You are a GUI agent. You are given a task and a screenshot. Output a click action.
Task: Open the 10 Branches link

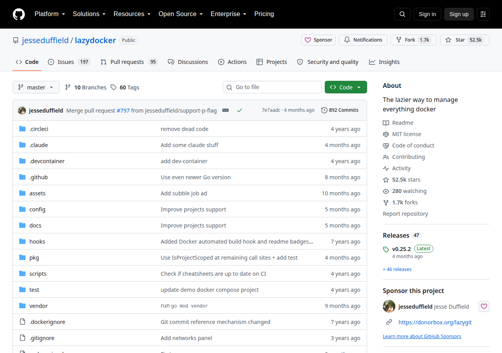point(86,87)
